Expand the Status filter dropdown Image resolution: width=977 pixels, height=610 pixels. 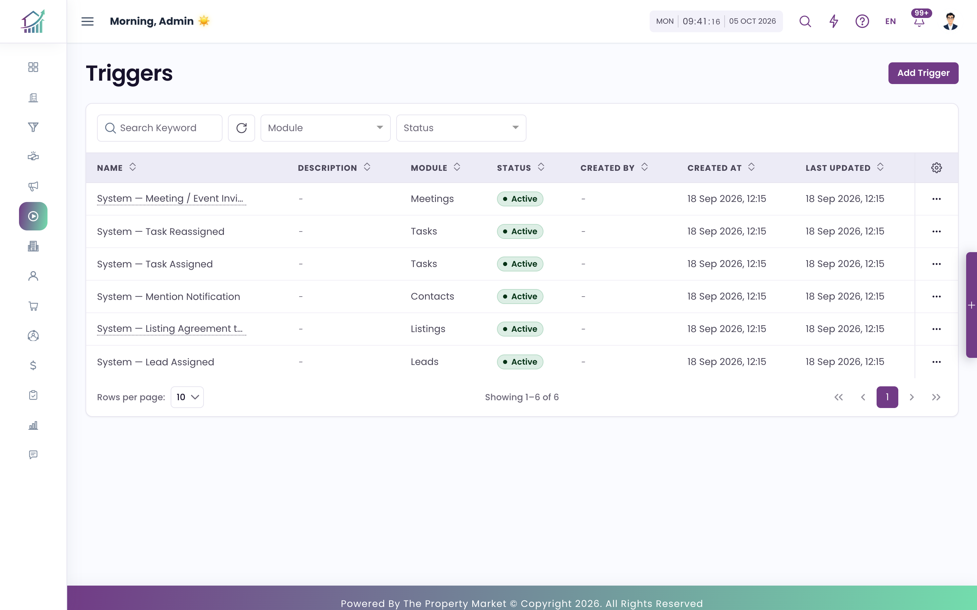coord(461,128)
